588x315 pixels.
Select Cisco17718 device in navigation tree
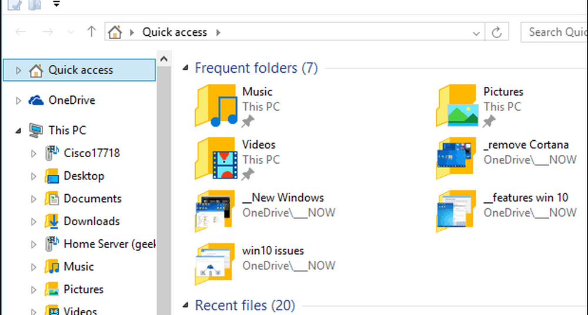pos(91,153)
